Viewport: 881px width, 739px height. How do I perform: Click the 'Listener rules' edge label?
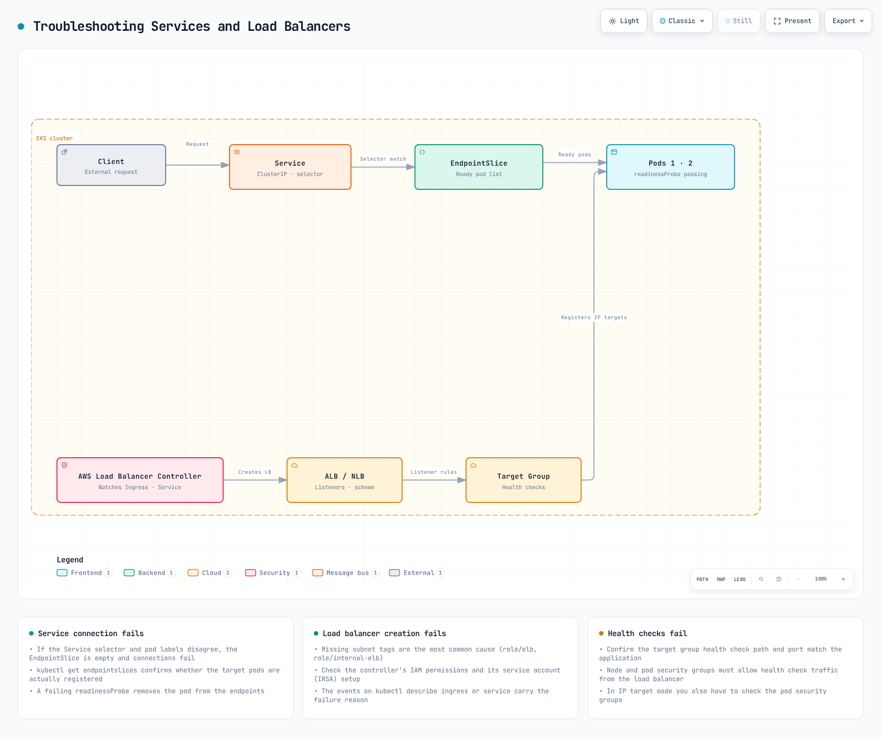point(434,472)
